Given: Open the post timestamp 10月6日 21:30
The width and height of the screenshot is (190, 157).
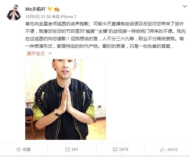Looking at the screenshot, I should click(x=38, y=17).
